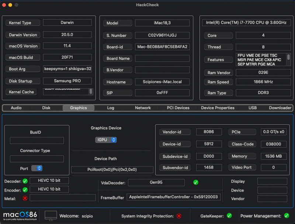
Task: Click the Kernel Cache field scrollbar
Action: click(91, 92)
